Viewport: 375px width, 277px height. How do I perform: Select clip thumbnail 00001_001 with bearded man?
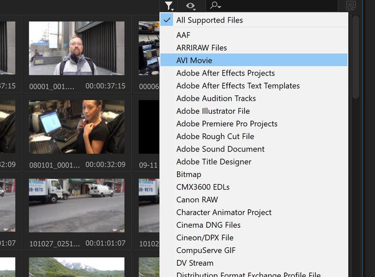pos(77,48)
